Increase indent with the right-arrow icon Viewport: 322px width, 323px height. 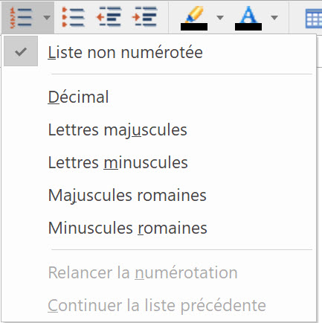(144, 16)
